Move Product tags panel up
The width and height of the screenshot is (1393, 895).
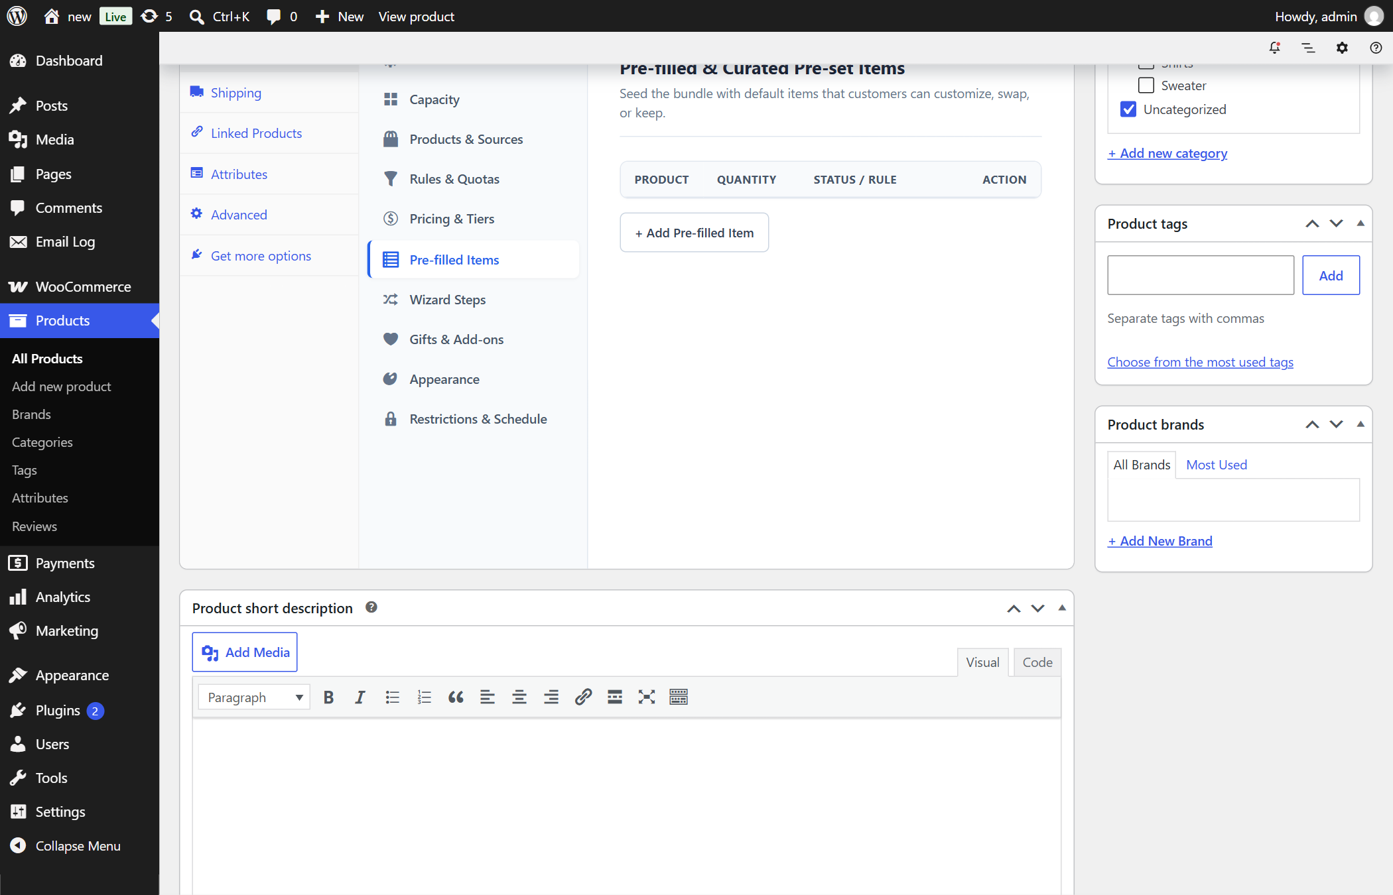click(1312, 224)
